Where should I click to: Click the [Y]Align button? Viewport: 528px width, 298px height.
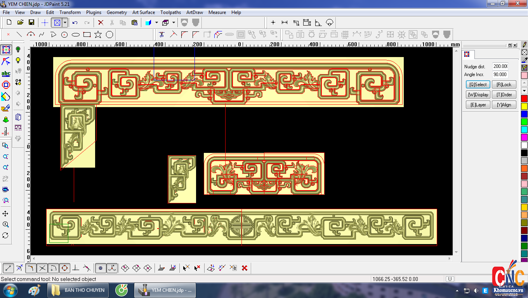tap(504, 105)
